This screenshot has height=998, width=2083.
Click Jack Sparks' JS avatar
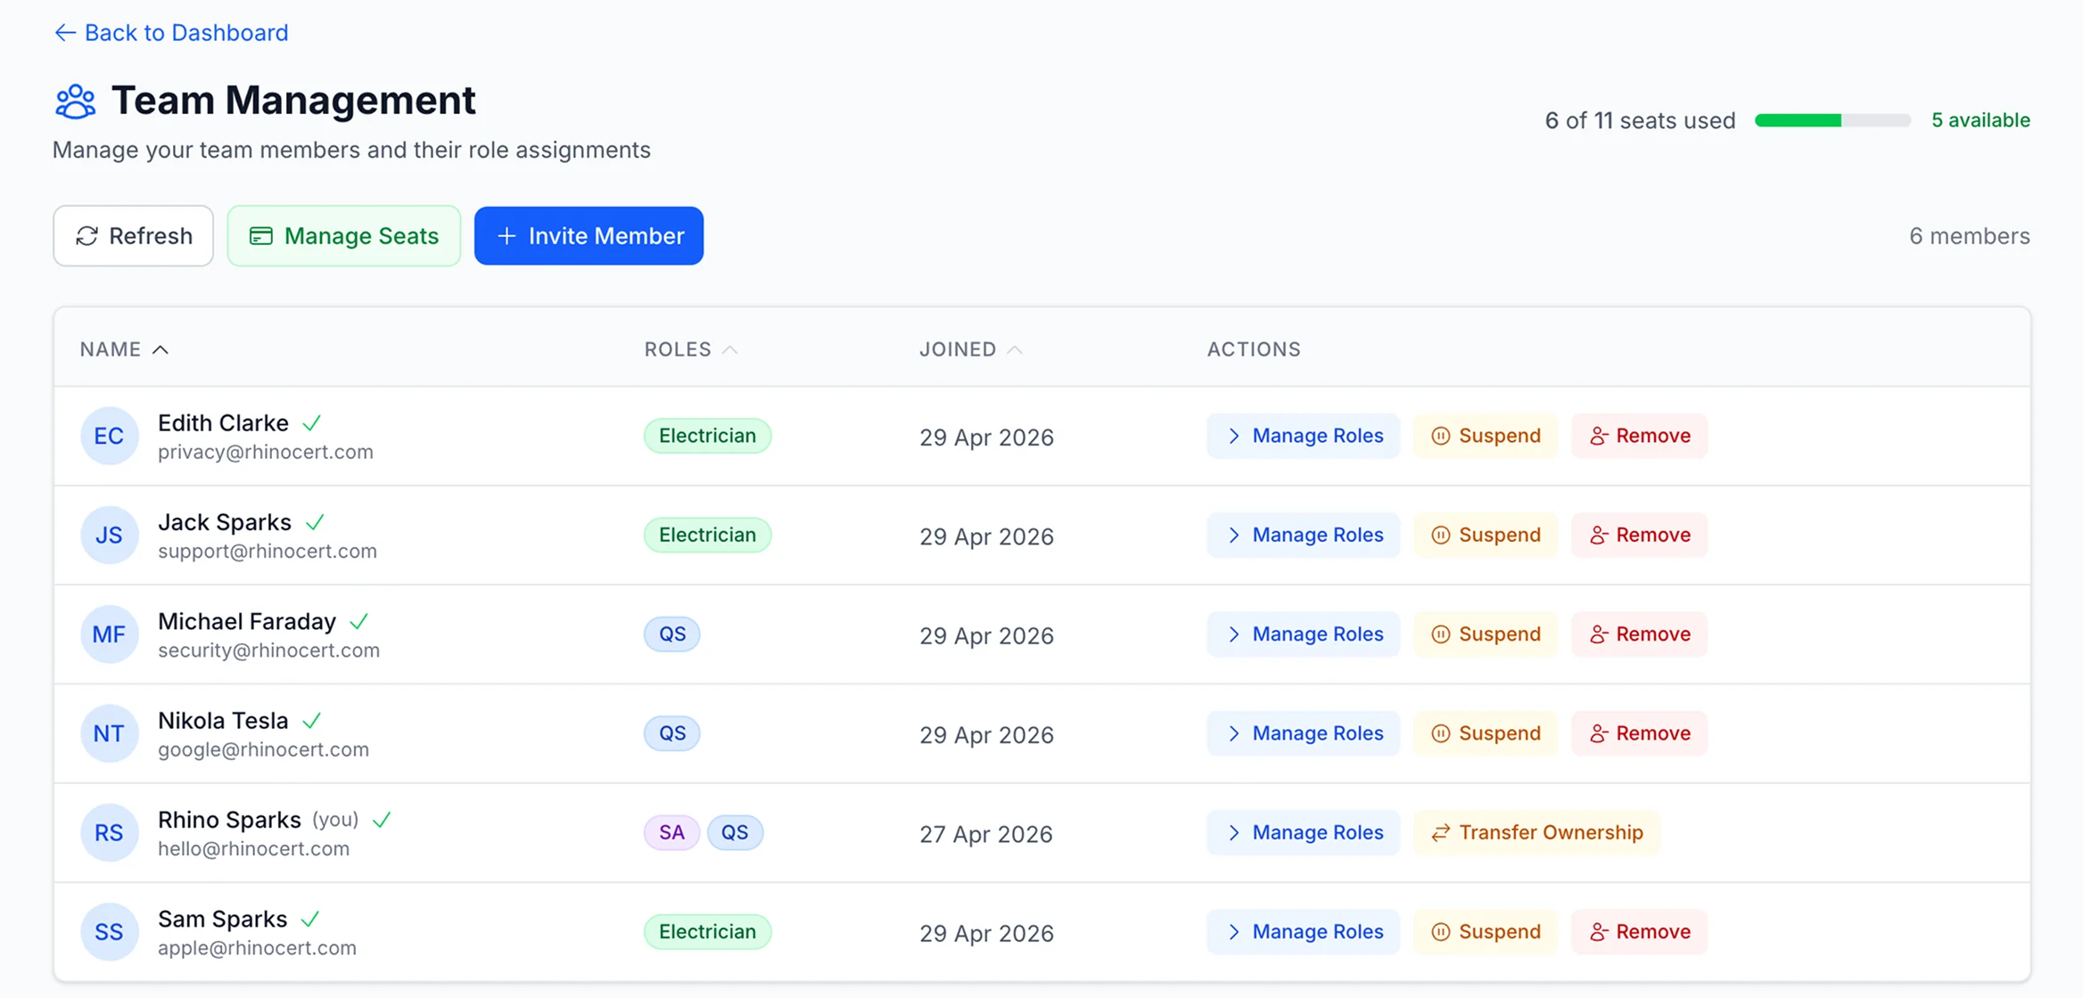click(109, 536)
